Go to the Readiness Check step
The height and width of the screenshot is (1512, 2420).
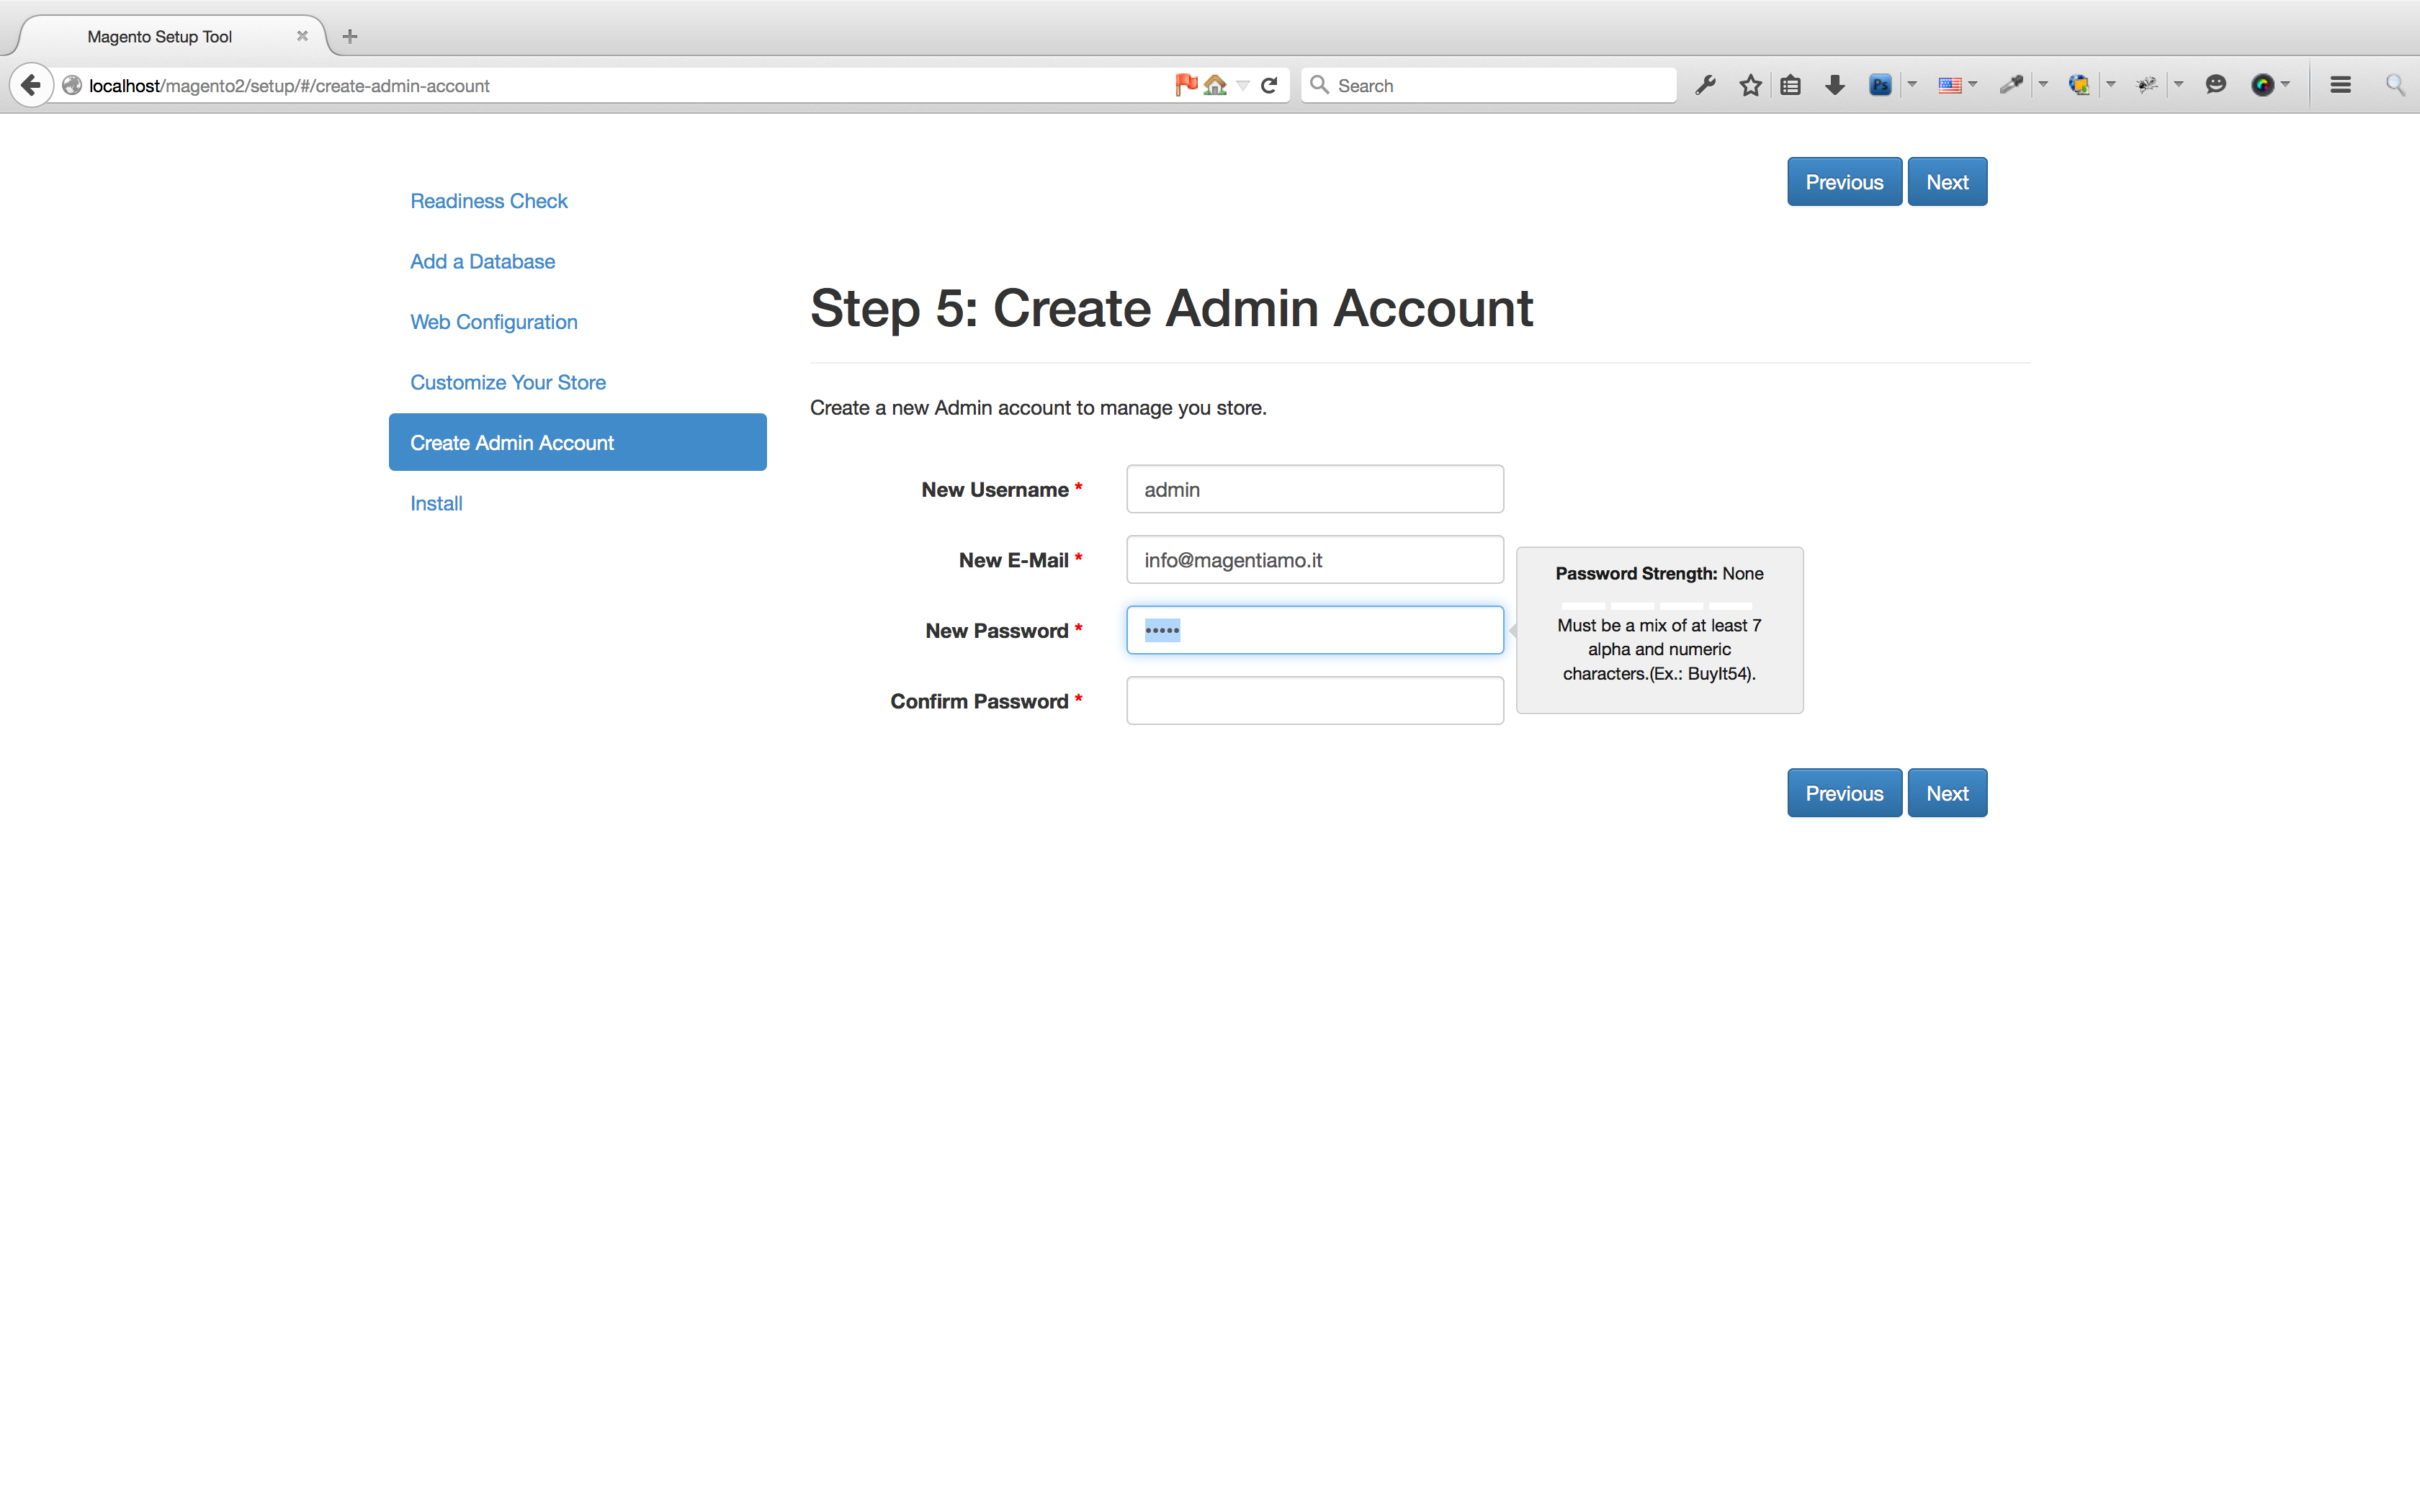click(488, 201)
